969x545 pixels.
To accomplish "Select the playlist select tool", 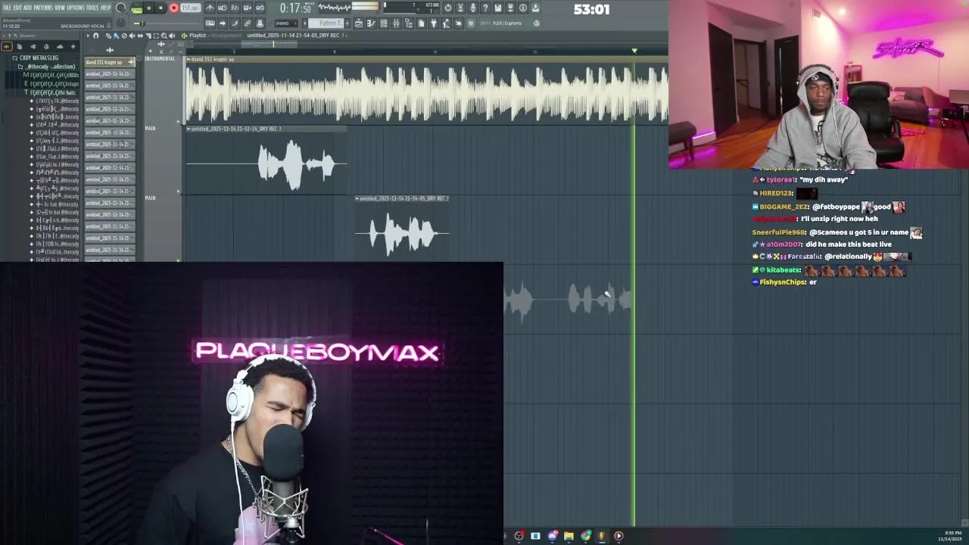I will (x=156, y=36).
